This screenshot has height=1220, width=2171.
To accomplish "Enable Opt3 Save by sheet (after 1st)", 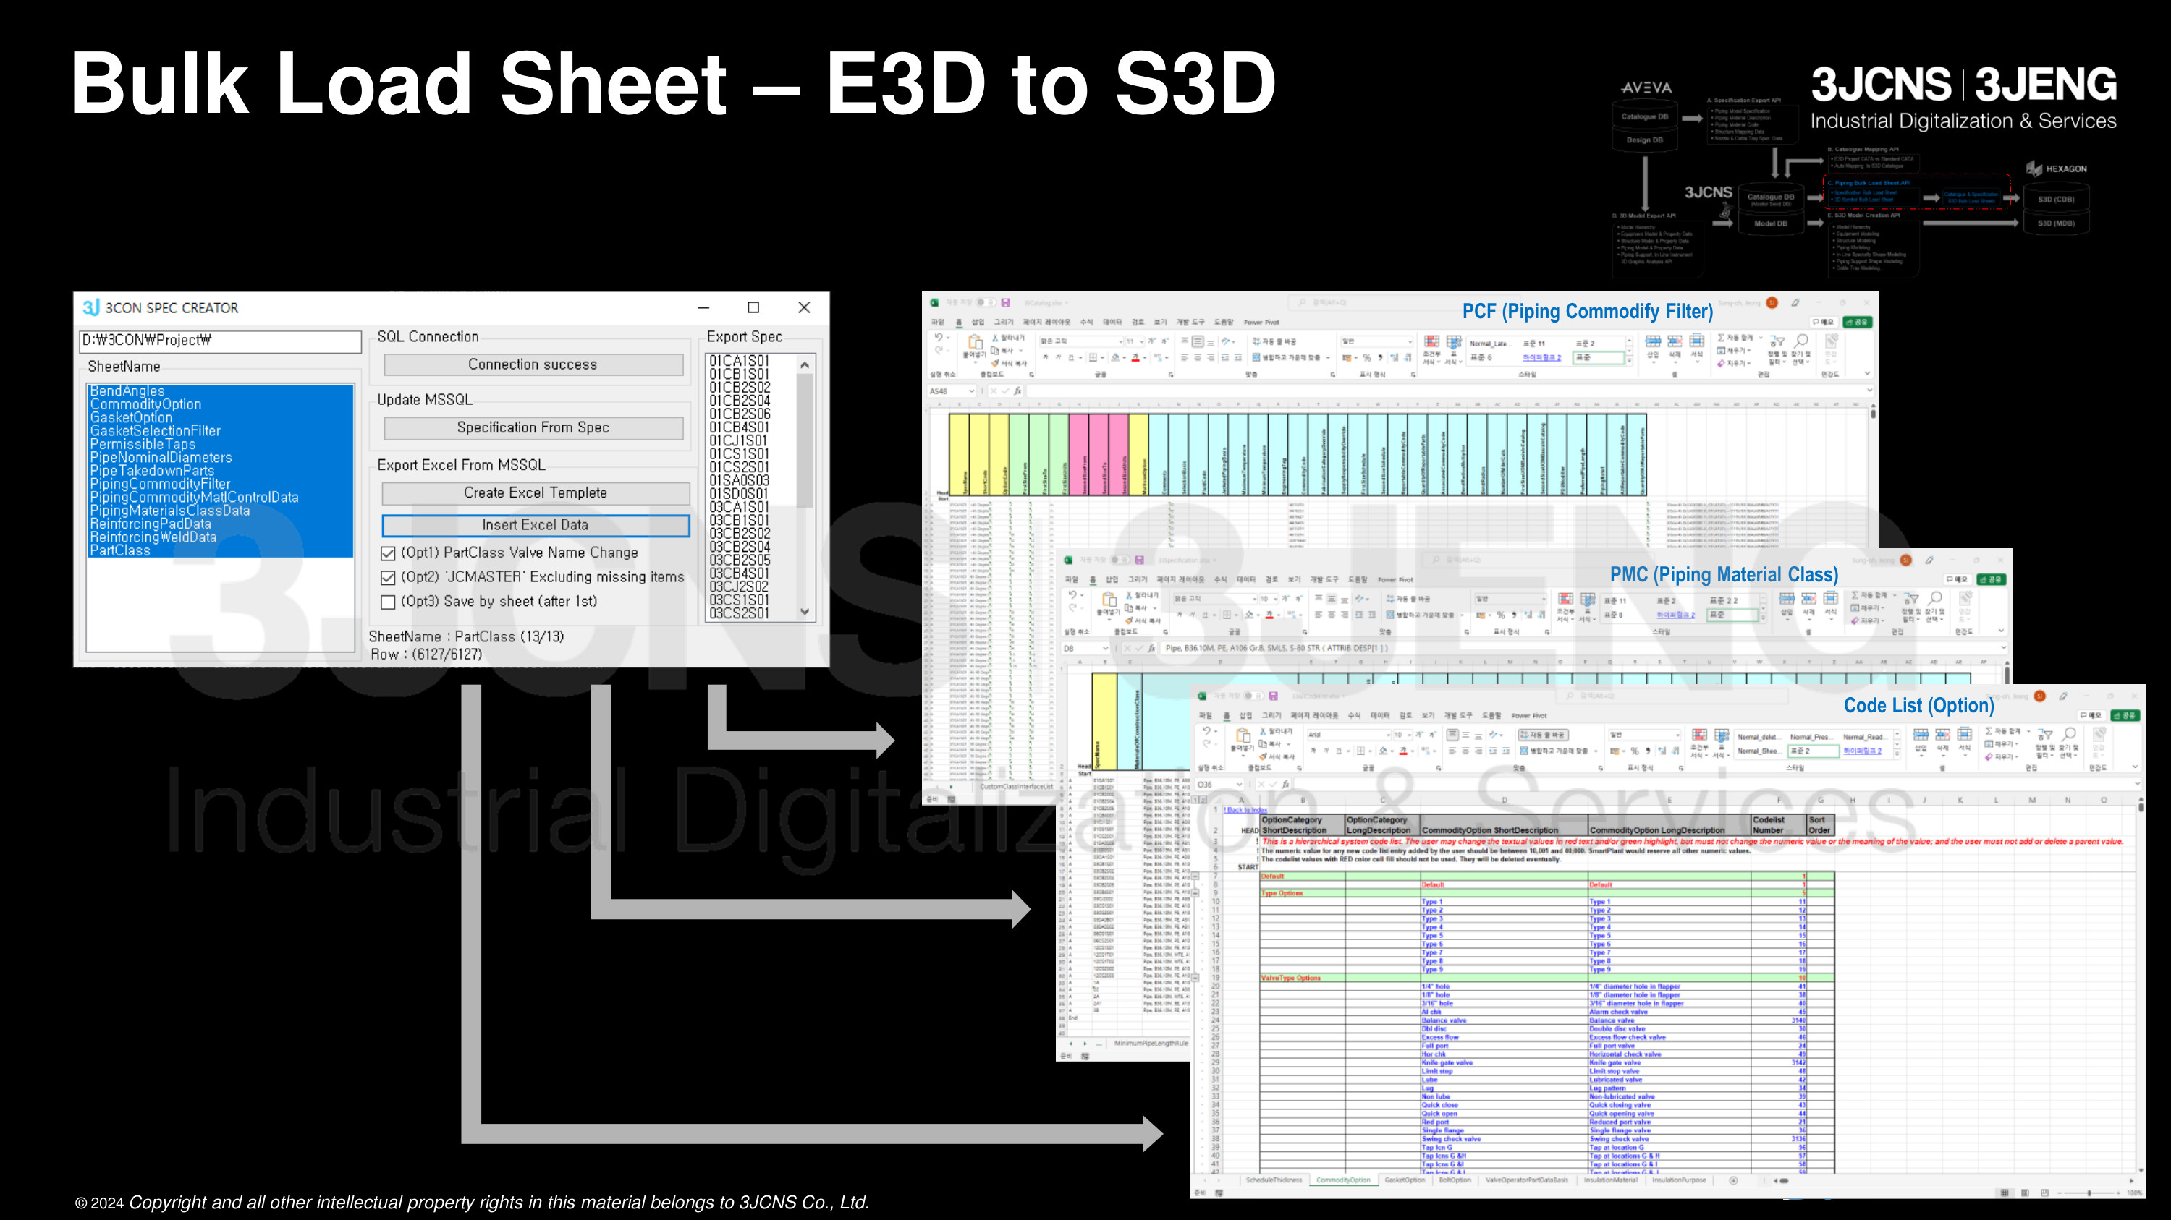I will 388,602.
